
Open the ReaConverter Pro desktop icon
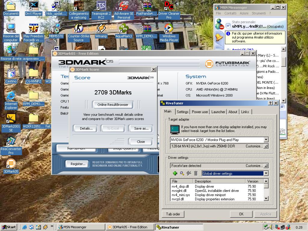(11, 146)
